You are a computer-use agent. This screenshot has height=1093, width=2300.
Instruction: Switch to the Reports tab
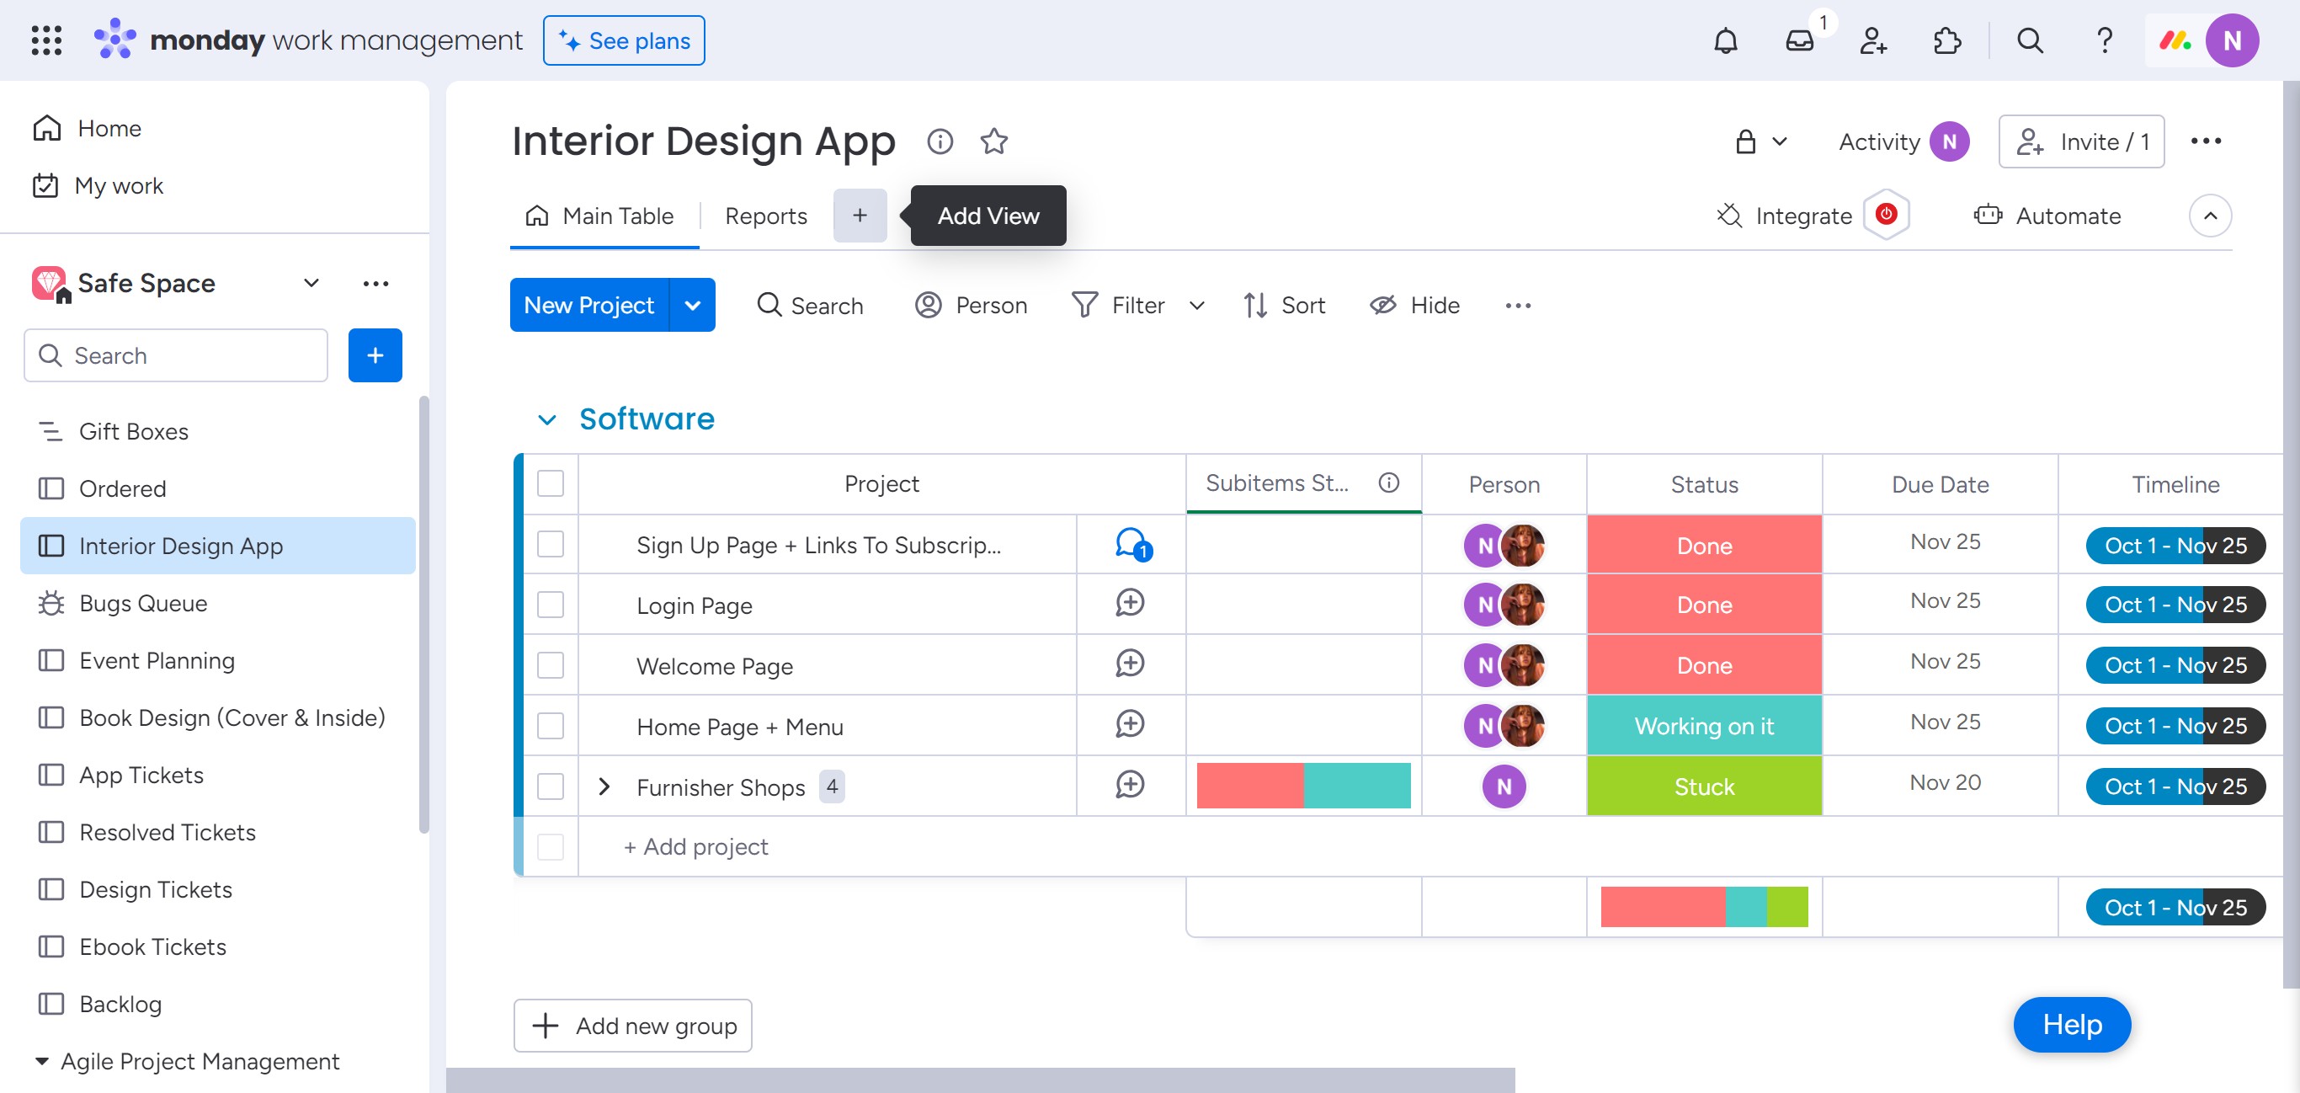pyautogui.click(x=765, y=216)
